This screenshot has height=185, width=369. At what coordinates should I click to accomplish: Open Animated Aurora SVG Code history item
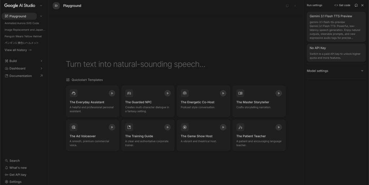pyautogui.click(x=22, y=23)
